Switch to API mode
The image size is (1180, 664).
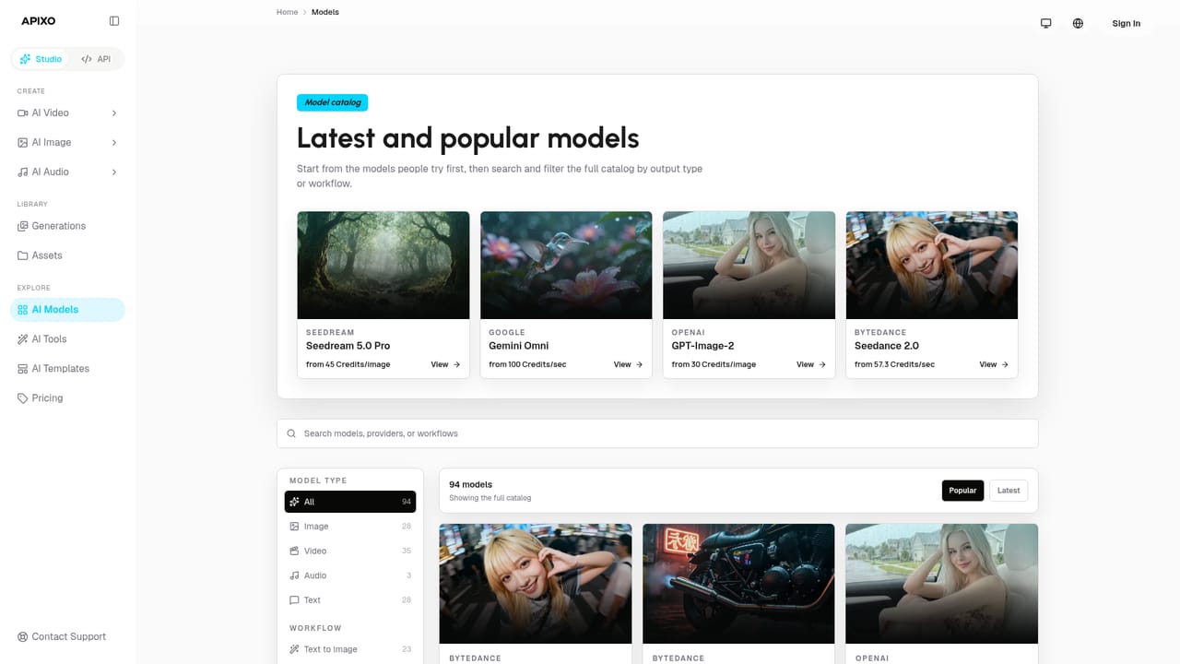click(96, 59)
